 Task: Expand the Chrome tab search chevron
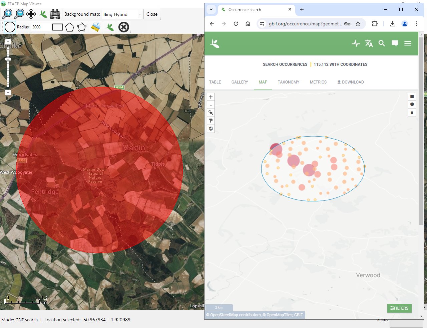pos(211,9)
